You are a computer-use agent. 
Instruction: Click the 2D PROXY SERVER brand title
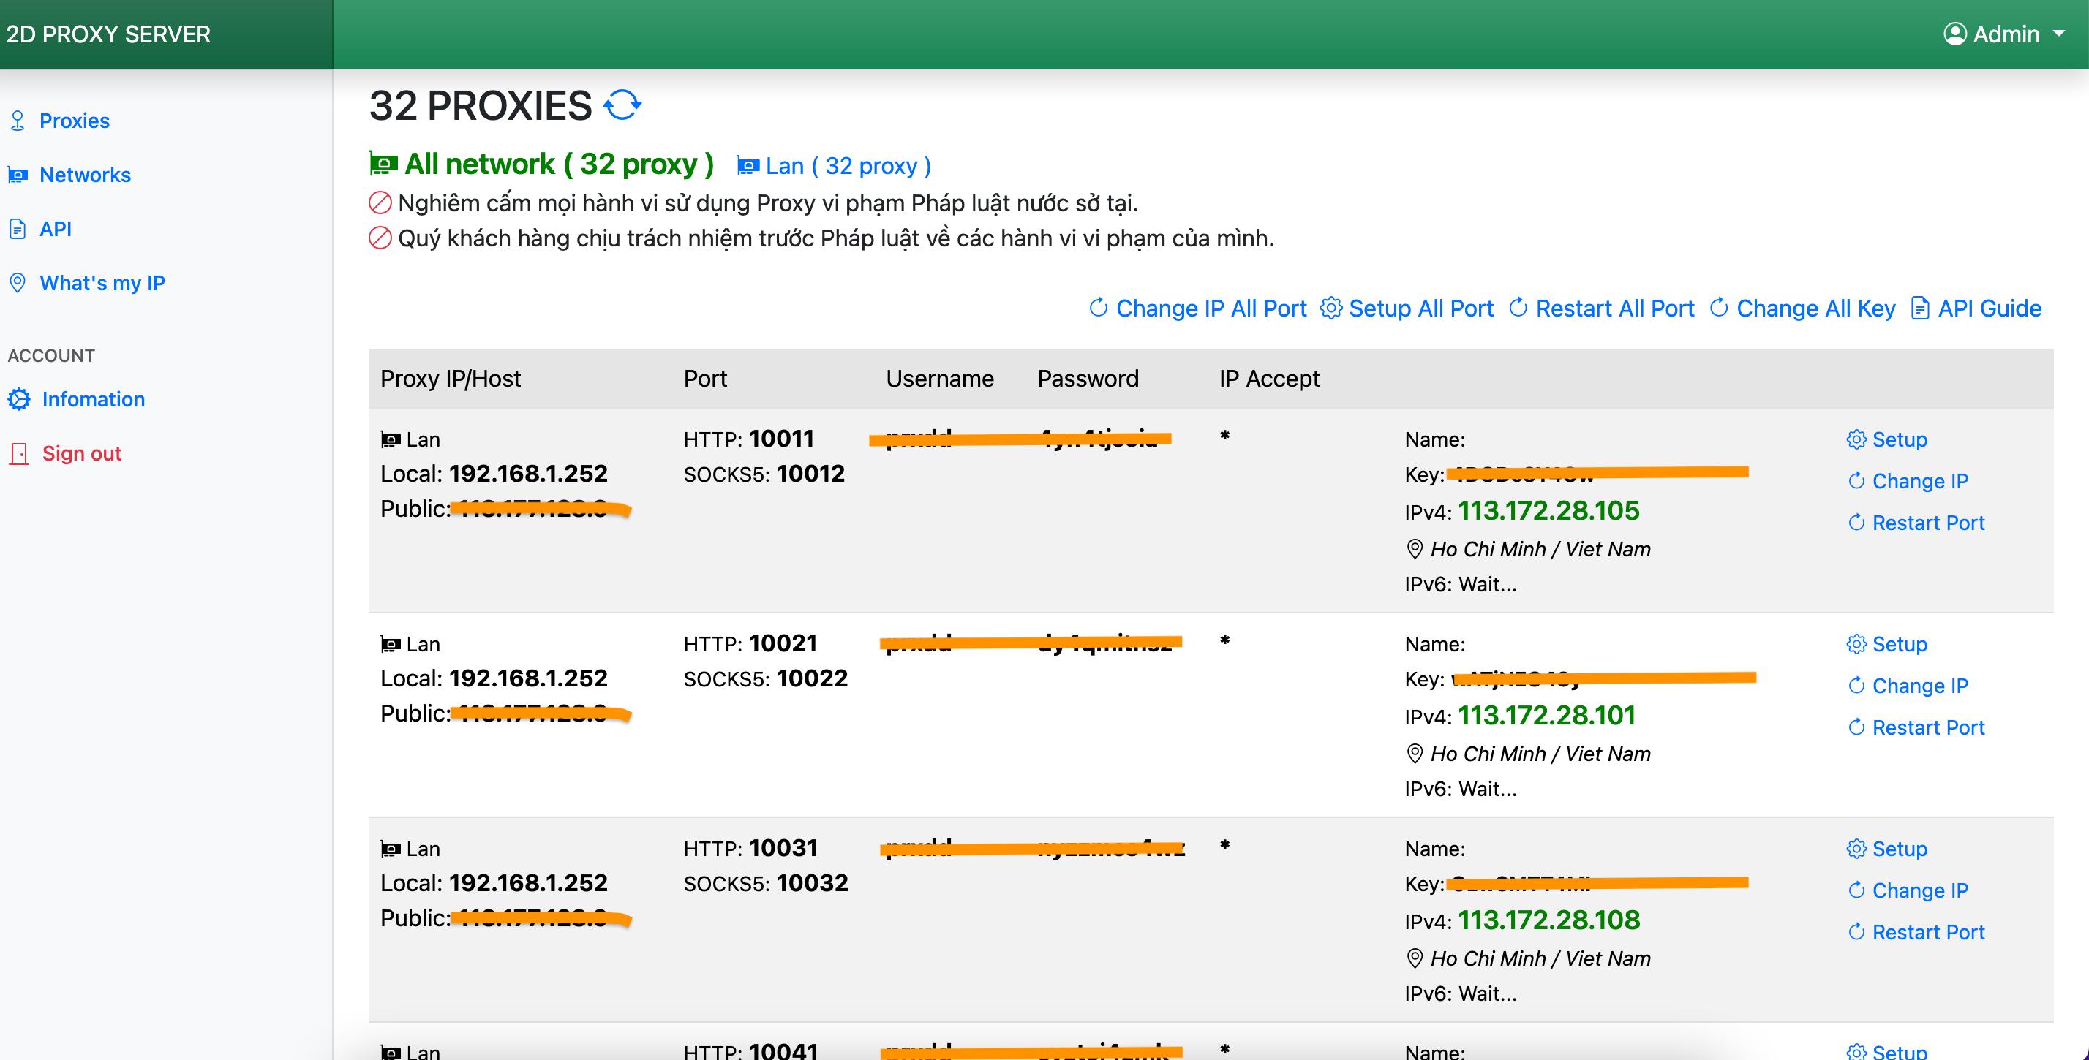coord(109,34)
